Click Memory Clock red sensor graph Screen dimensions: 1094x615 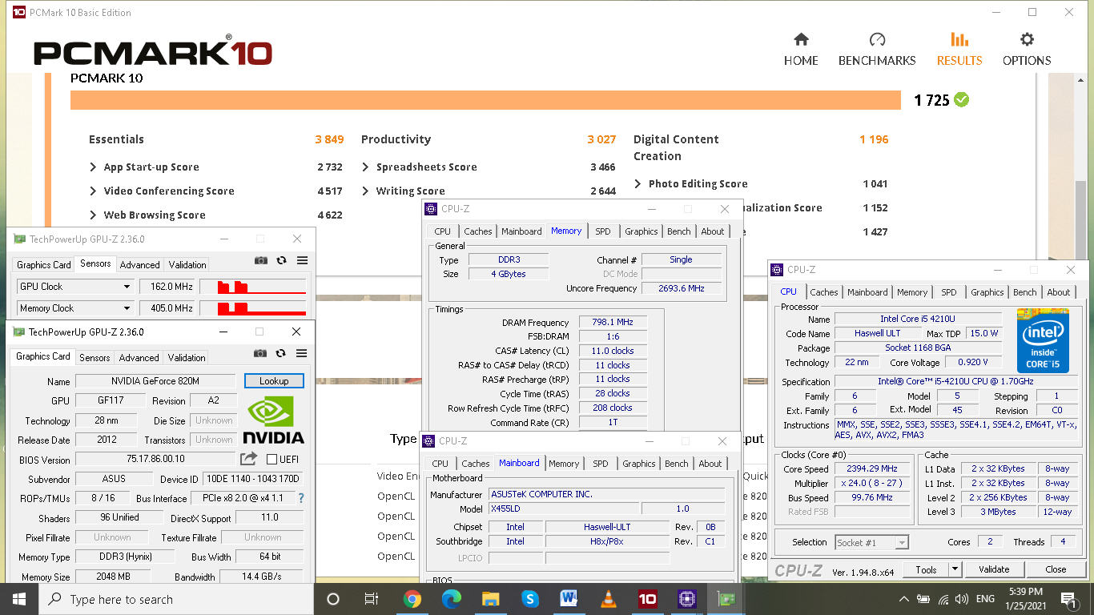tap(252, 308)
